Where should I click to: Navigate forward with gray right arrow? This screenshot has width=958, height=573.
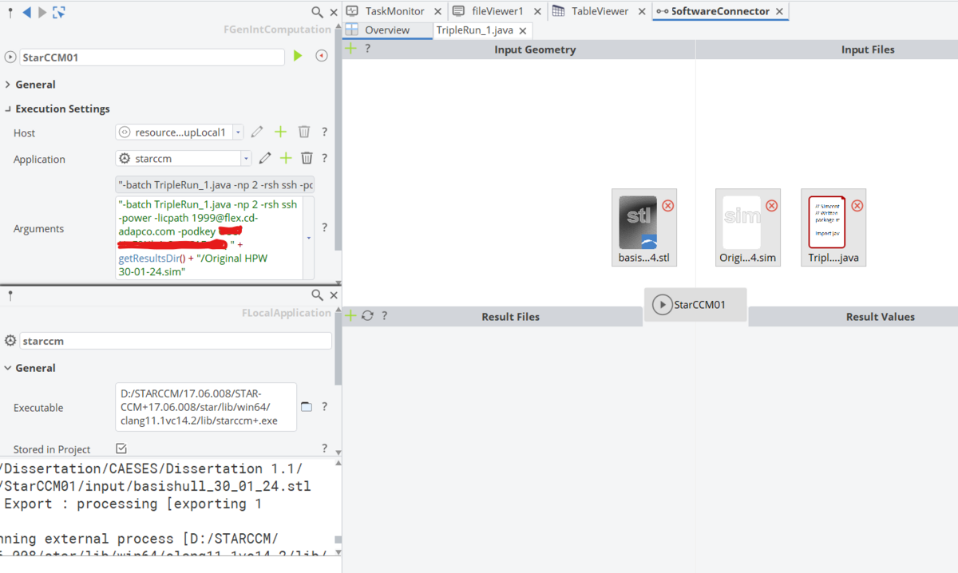click(42, 12)
